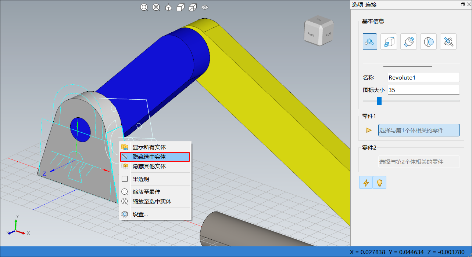The height and width of the screenshot is (257, 472).
Task: Toggle the light bulb button
Action: (x=379, y=182)
